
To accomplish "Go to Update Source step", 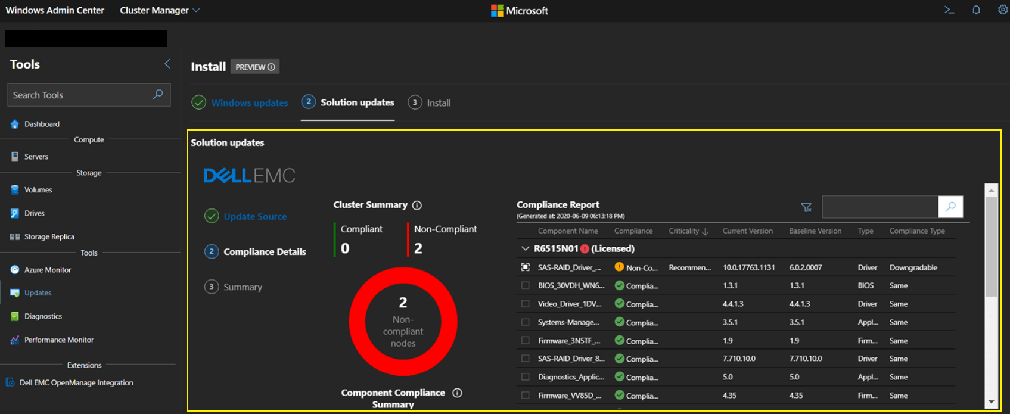I will (x=245, y=216).
